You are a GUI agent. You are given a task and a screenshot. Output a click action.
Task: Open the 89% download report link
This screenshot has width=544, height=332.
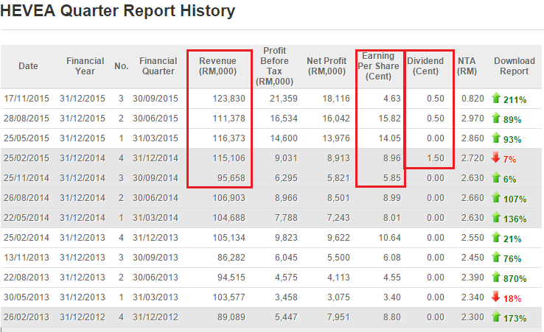512,120
